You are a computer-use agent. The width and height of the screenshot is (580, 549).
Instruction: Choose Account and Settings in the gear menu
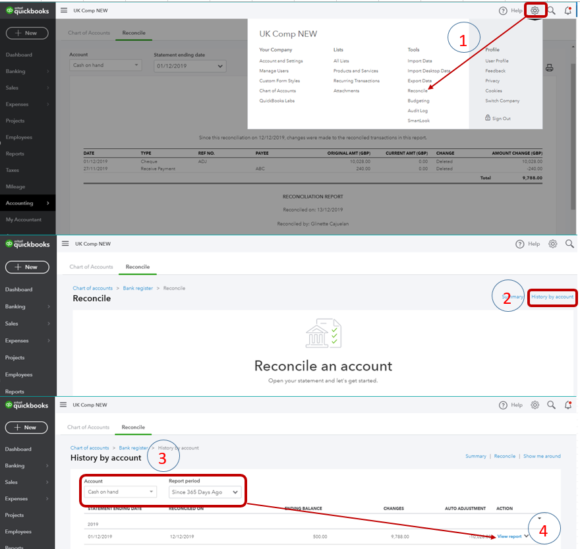click(x=281, y=61)
